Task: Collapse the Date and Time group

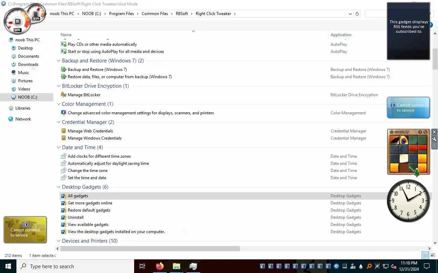Action: click(x=59, y=147)
